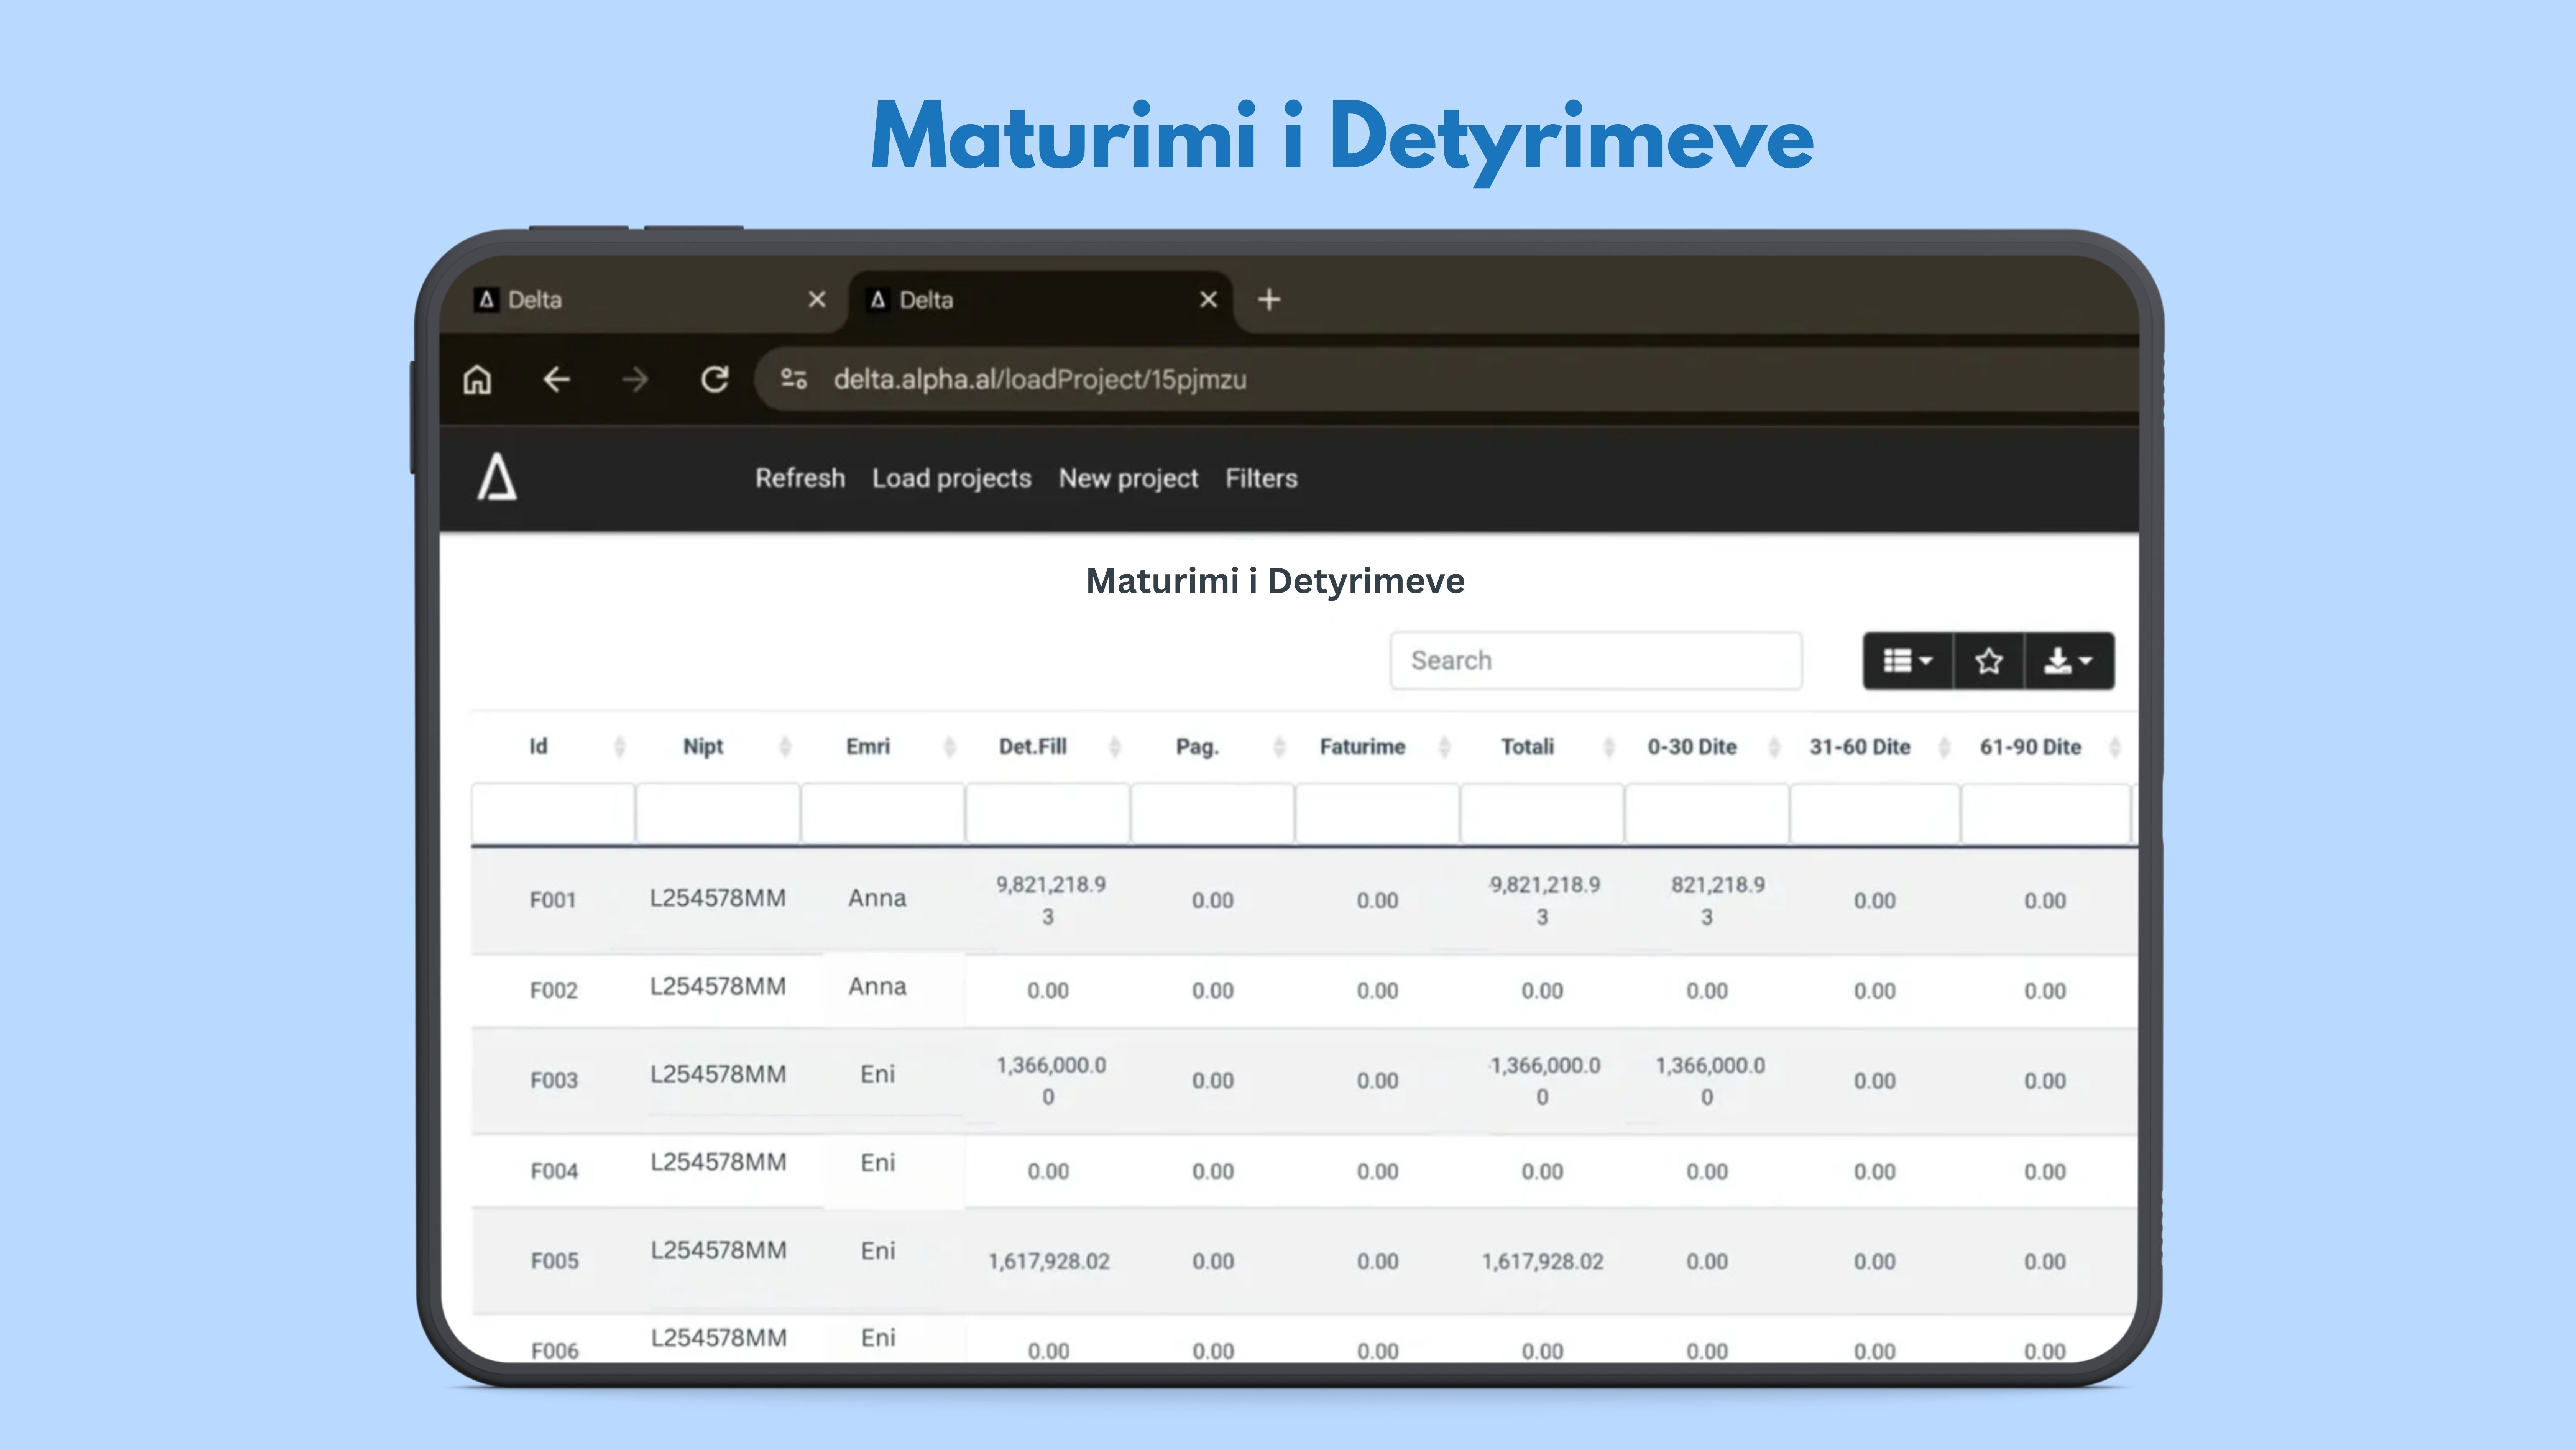
Task: Focus the 0-30 Dite filter box
Action: (1707, 814)
